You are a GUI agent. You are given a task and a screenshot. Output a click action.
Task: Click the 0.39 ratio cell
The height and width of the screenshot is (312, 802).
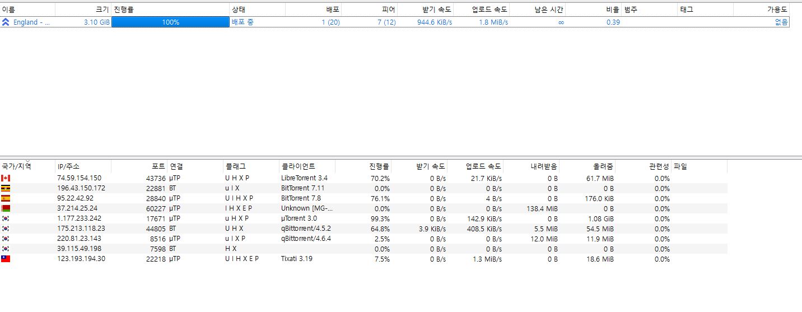(613, 22)
